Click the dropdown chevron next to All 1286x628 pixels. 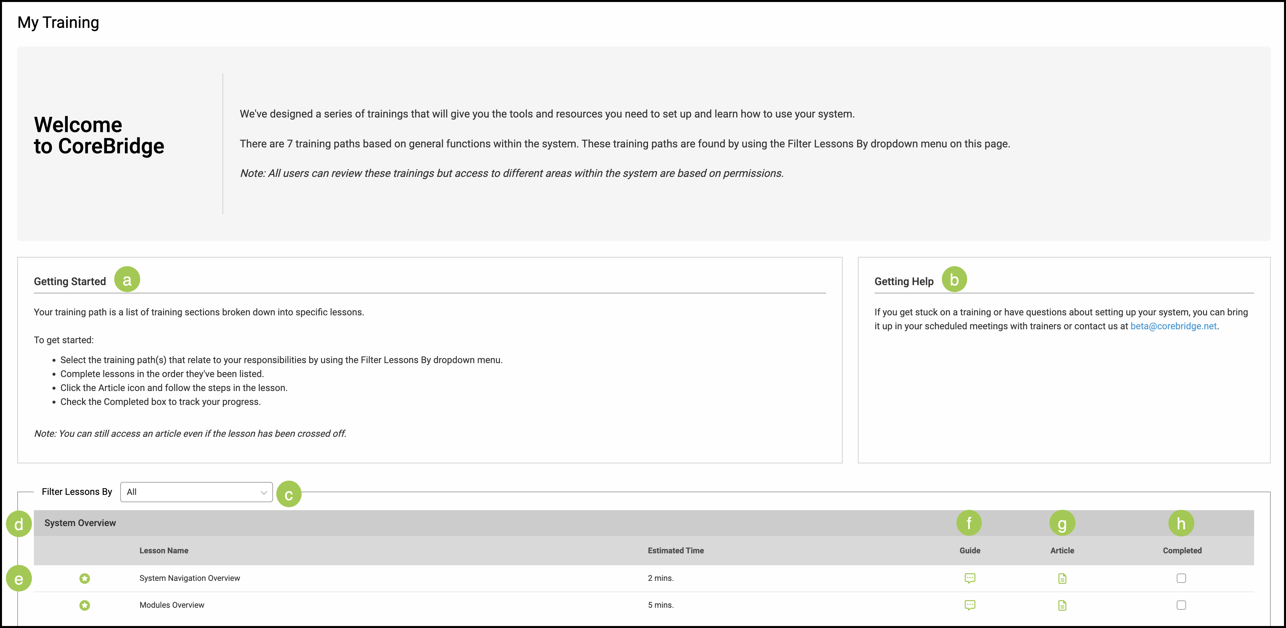click(264, 492)
